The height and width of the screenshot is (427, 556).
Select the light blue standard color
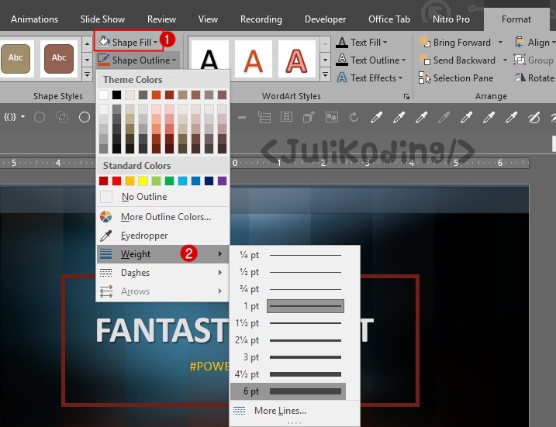click(x=182, y=181)
